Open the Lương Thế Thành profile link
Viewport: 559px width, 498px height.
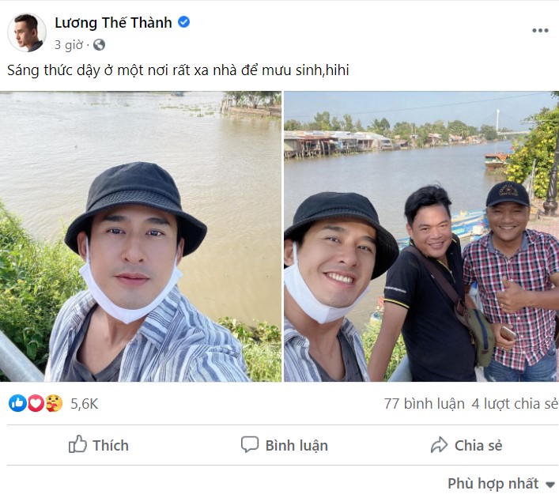click(x=113, y=22)
